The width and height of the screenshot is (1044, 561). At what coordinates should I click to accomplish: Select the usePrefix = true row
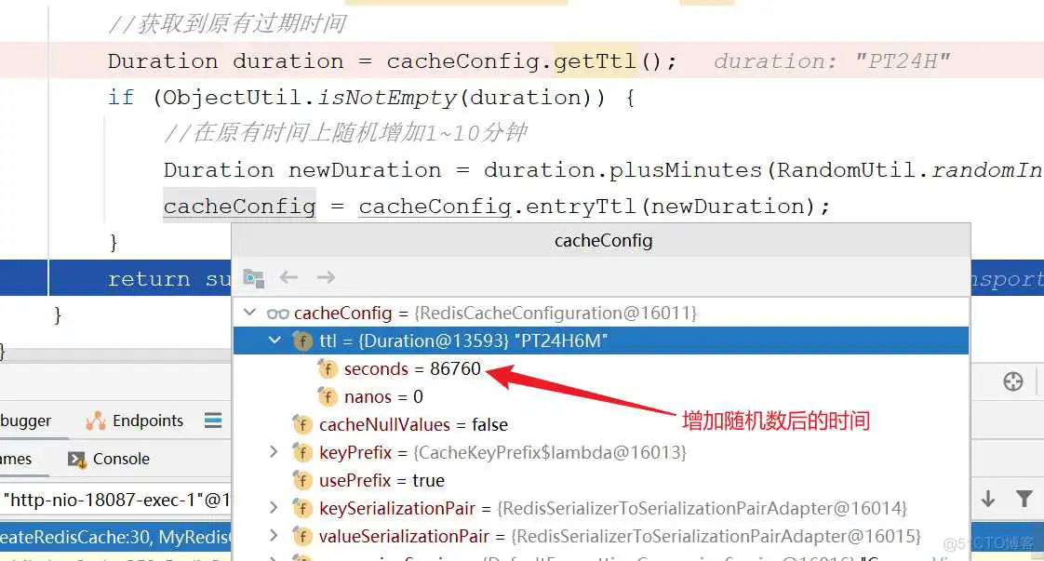[381, 481]
